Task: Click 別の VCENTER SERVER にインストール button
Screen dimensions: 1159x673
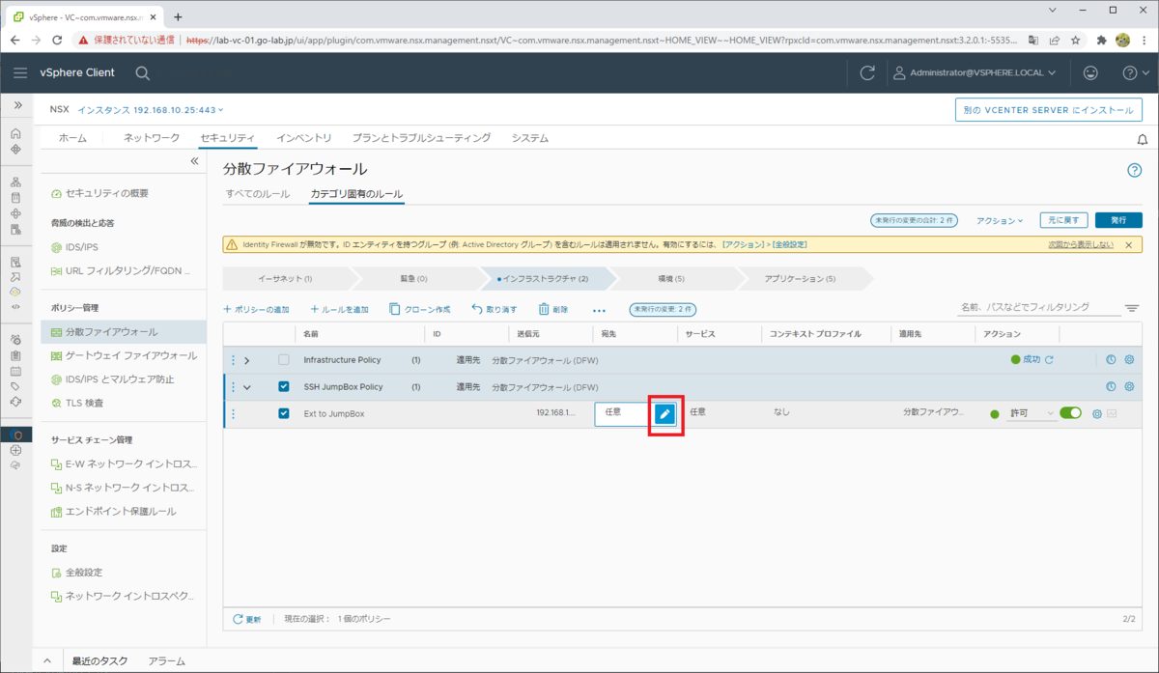Action: tap(1049, 110)
